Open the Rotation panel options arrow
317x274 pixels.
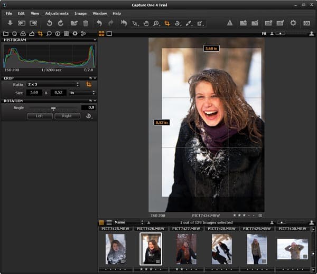(95, 101)
